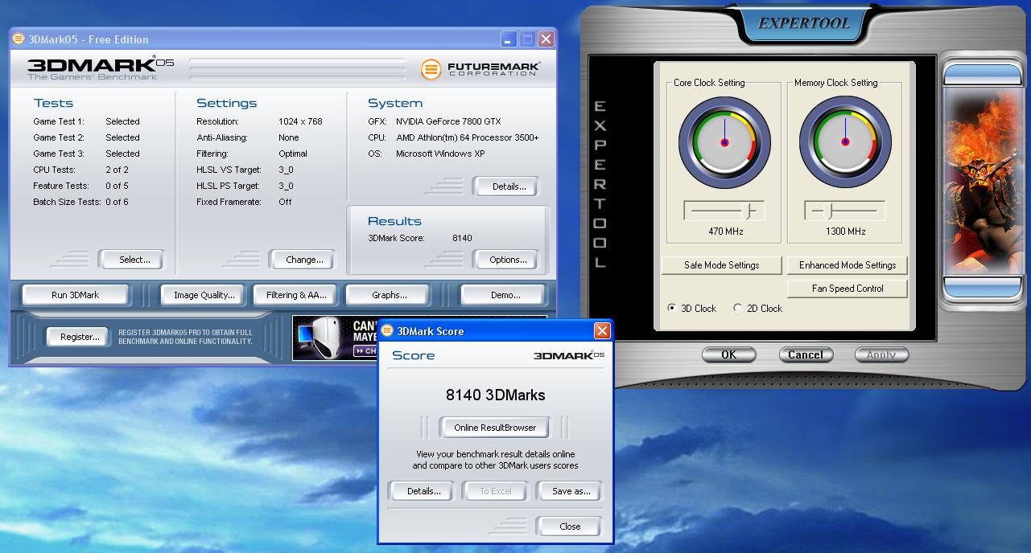This screenshot has width=1031, height=553.
Task: Click the '0 of 6' Batch Size Tests value
Action: tap(117, 202)
